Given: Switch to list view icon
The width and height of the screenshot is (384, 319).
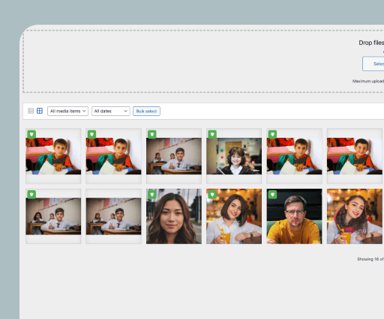Looking at the screenshot, I should click(31, 111).
